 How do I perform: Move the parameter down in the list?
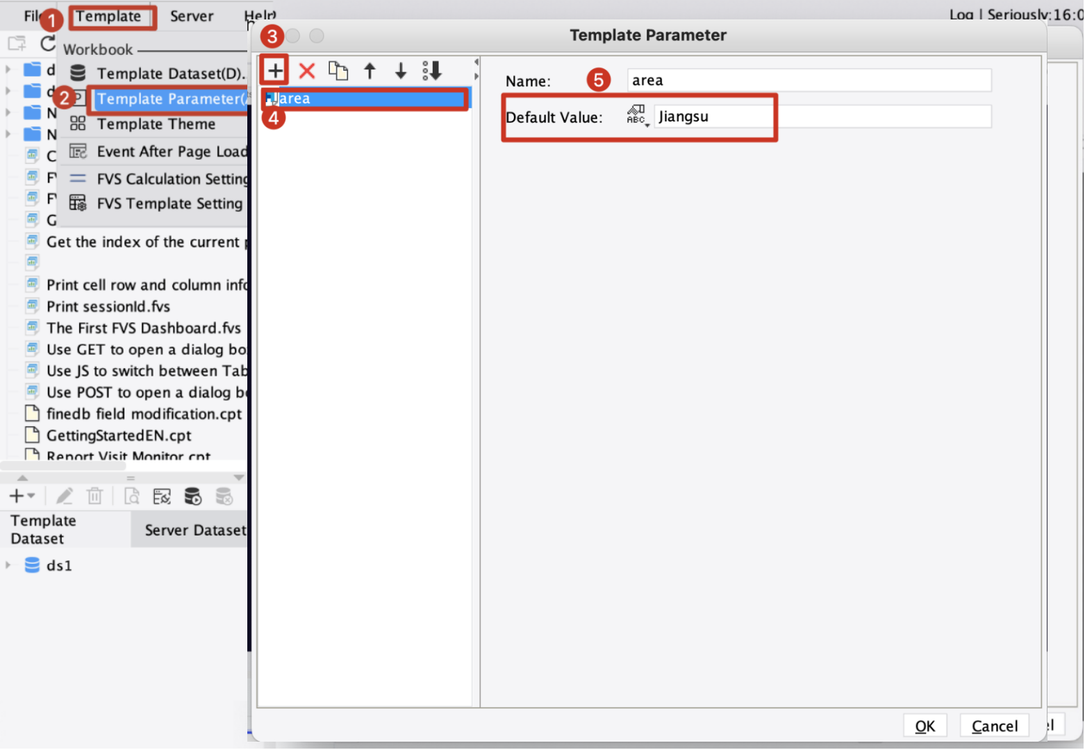click(x=400, y=70)
